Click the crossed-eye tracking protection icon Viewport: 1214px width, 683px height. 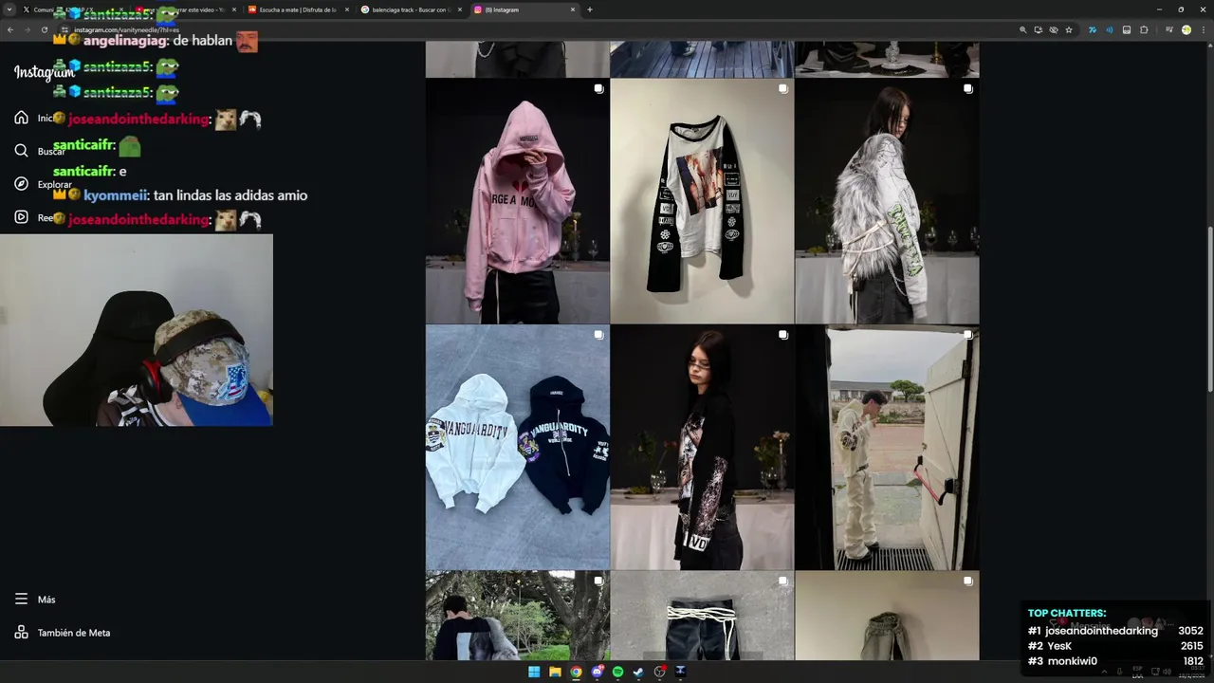[x=1054, y=29]
